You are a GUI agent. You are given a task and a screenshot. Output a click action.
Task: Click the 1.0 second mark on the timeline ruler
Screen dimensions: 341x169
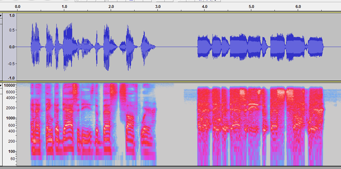[x=64, y=7]
